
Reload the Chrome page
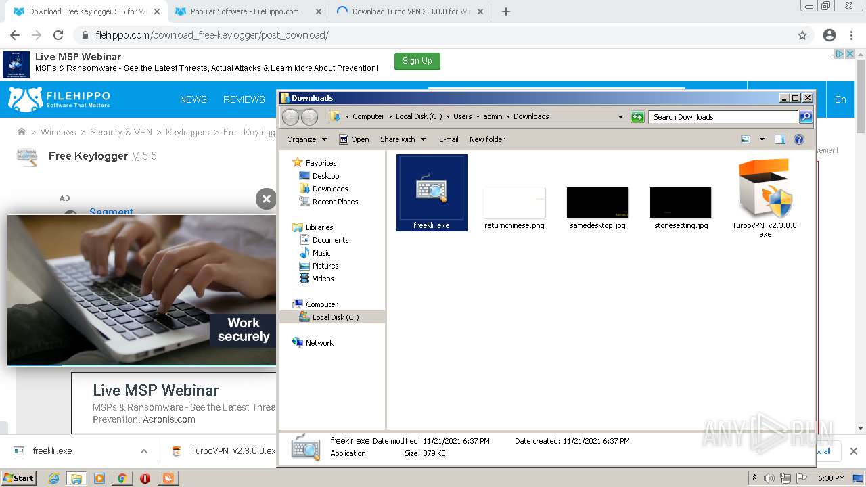58,35
